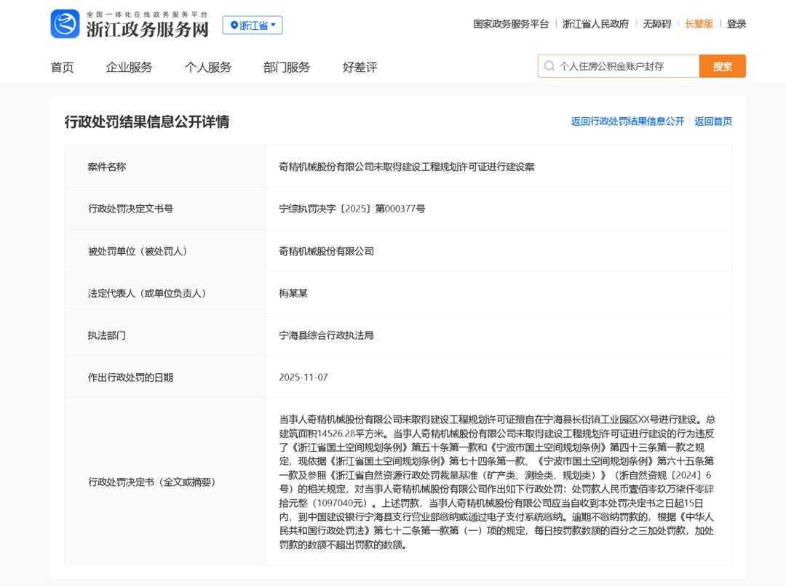
Task: Click the Zhejiang government service logo icon
Action: pyautogui.click(x=65, y=24)
